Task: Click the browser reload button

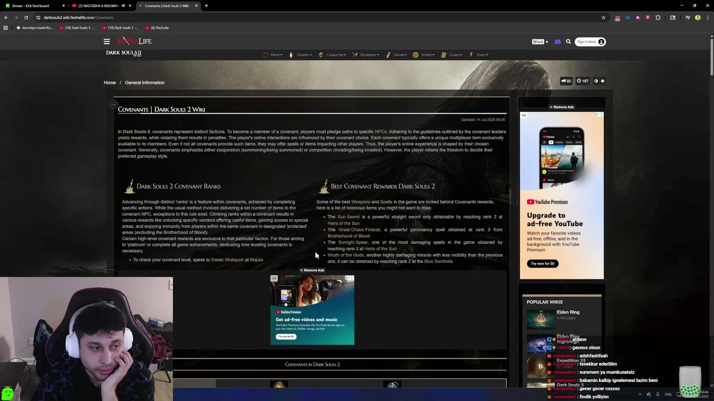Action: 26,17
